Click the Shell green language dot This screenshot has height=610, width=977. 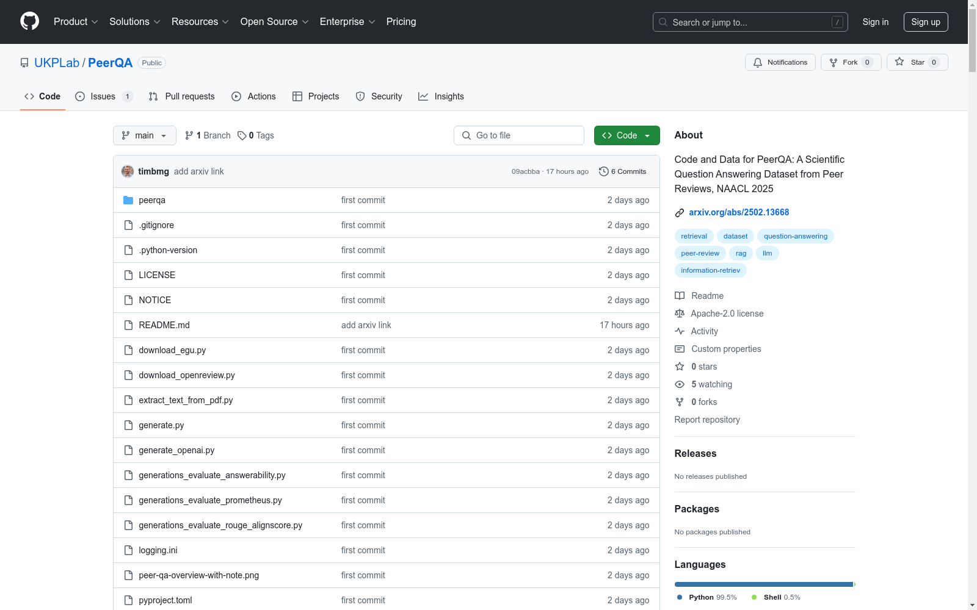(x=754, y=597)
